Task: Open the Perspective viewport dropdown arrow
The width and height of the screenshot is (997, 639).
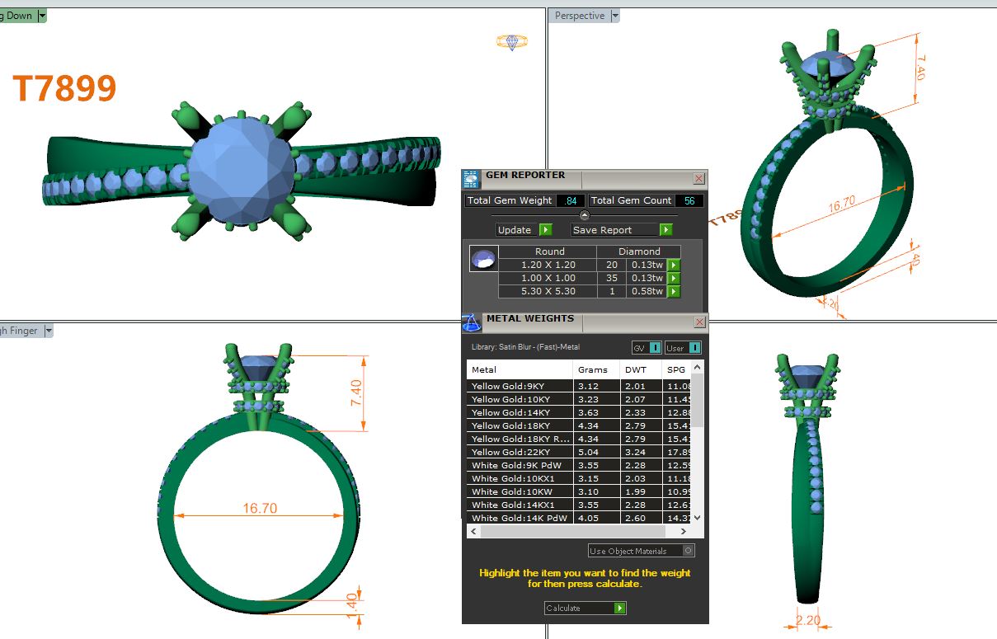Action: pos(614,16)
